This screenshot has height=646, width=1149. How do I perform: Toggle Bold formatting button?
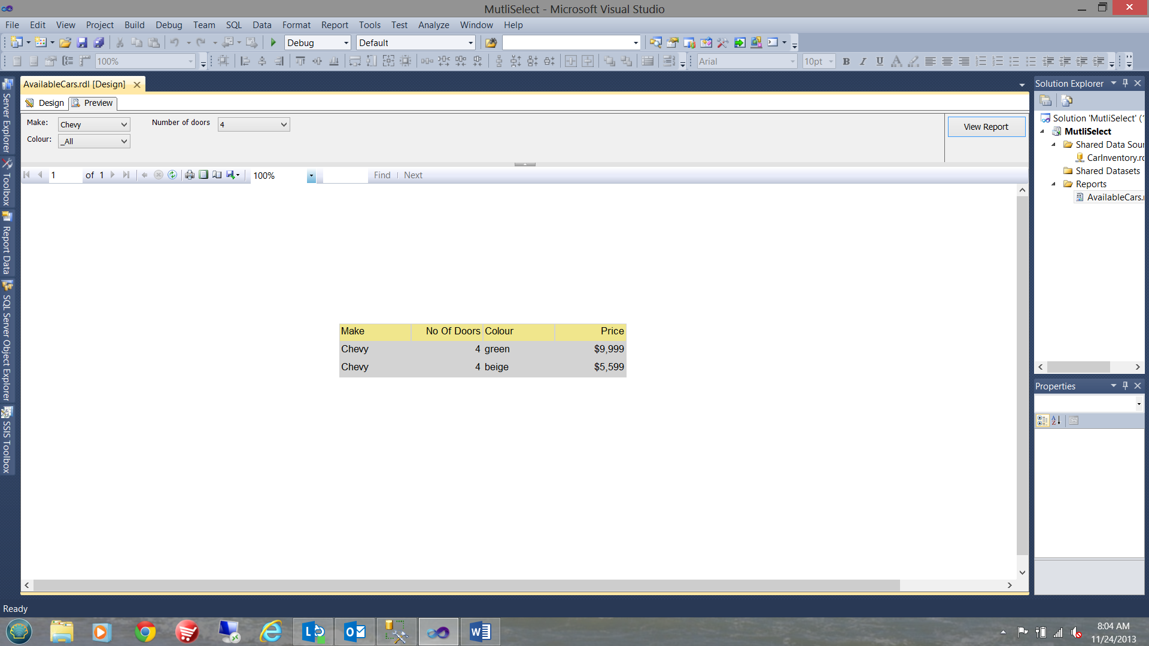846,62
